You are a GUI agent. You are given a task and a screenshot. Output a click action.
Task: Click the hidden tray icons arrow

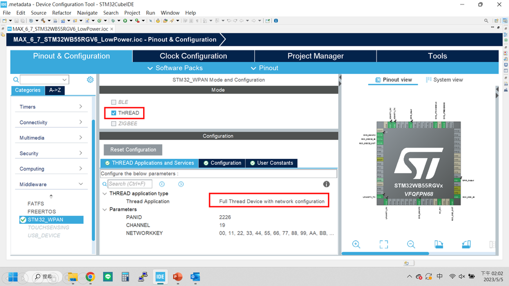pos(409,277)
